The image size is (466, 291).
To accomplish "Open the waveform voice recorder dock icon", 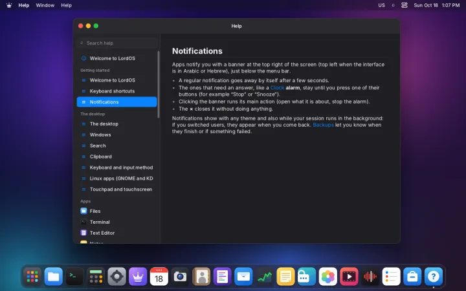I will (x=370, y=277).
